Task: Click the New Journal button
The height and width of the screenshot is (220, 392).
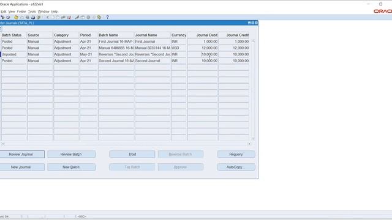Action: (21, 167)
